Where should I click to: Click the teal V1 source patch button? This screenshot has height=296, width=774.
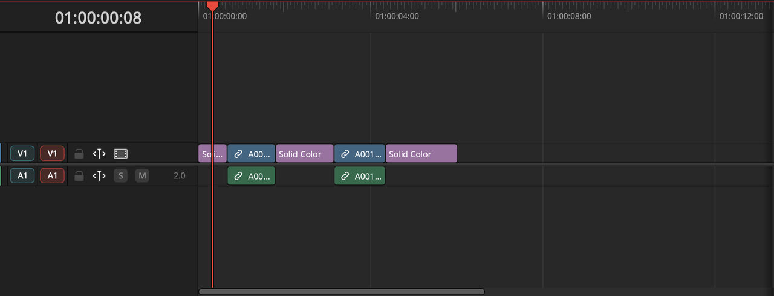click(x=22, y=154)
